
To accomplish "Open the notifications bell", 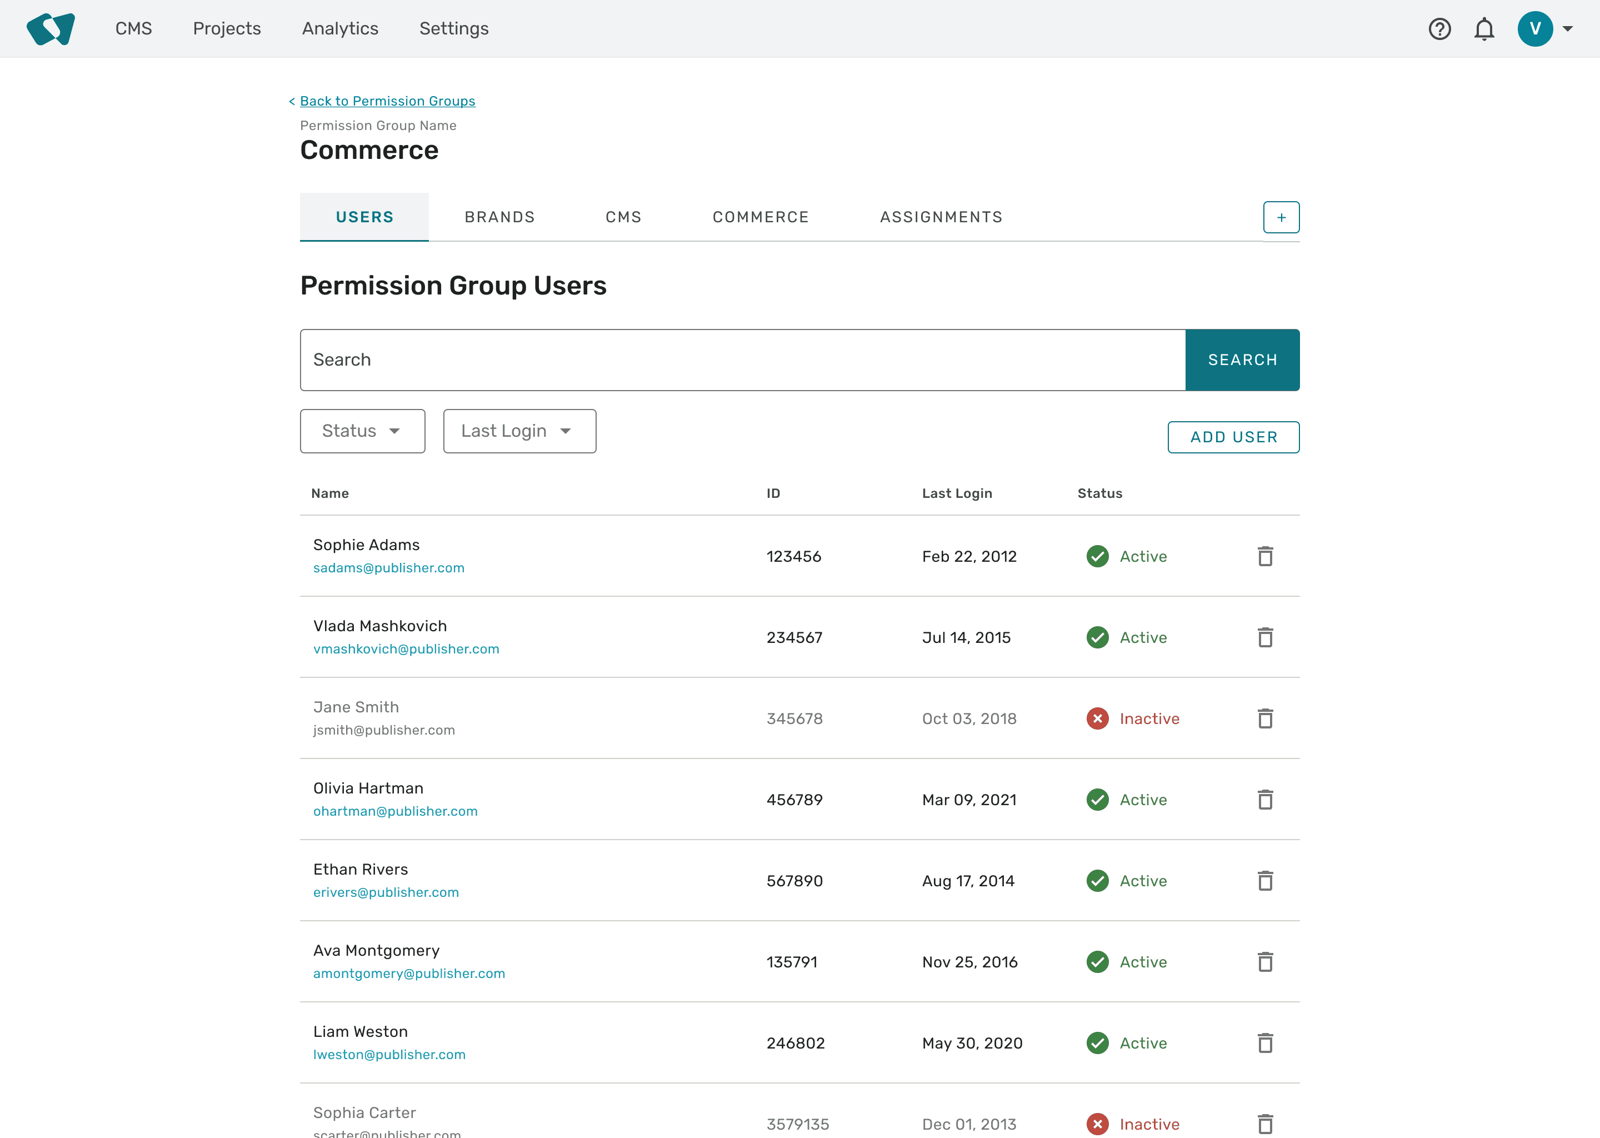I will (1484, 29).
